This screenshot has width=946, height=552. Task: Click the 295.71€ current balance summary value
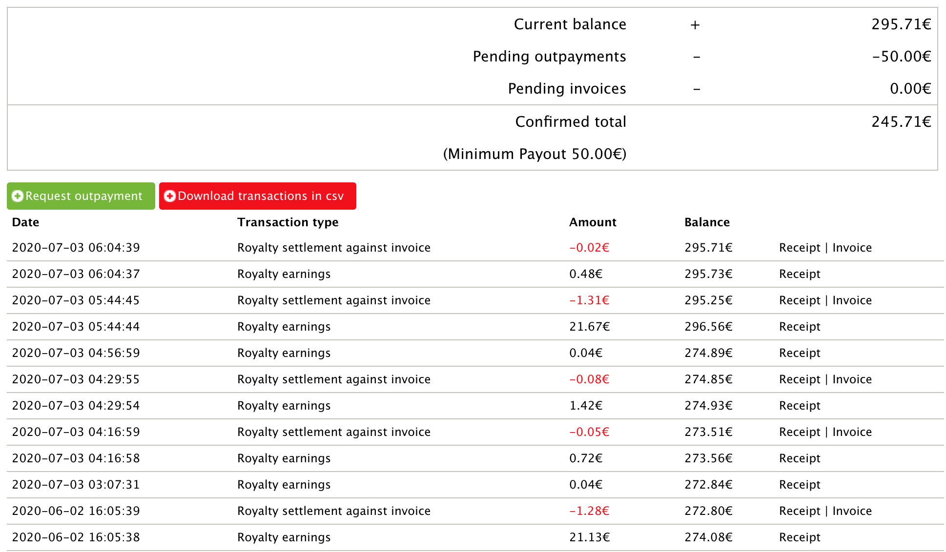(901, 24)
